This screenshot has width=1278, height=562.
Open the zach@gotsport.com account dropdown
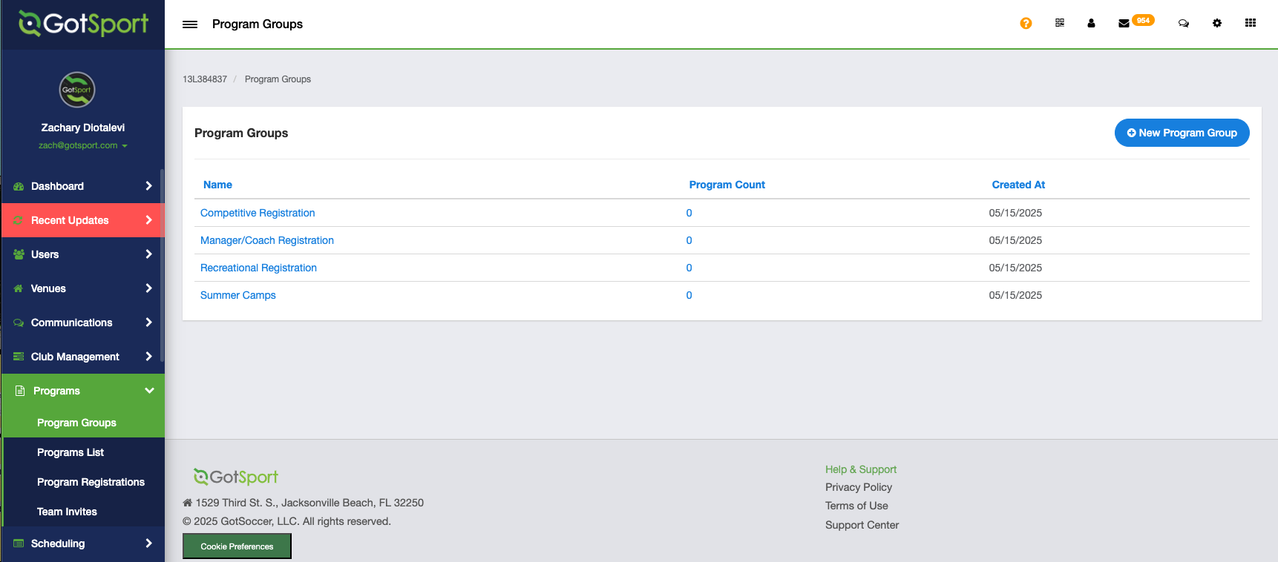point(83,145)
